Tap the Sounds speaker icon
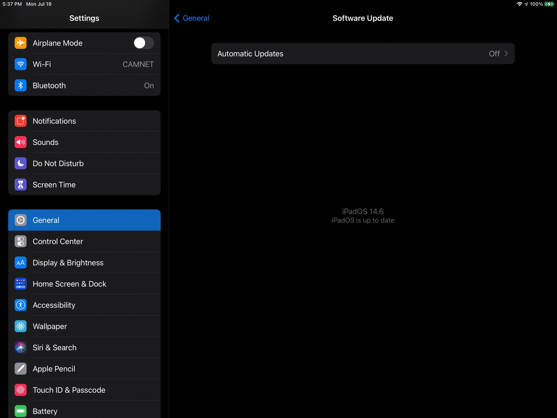 click(21, 142)
